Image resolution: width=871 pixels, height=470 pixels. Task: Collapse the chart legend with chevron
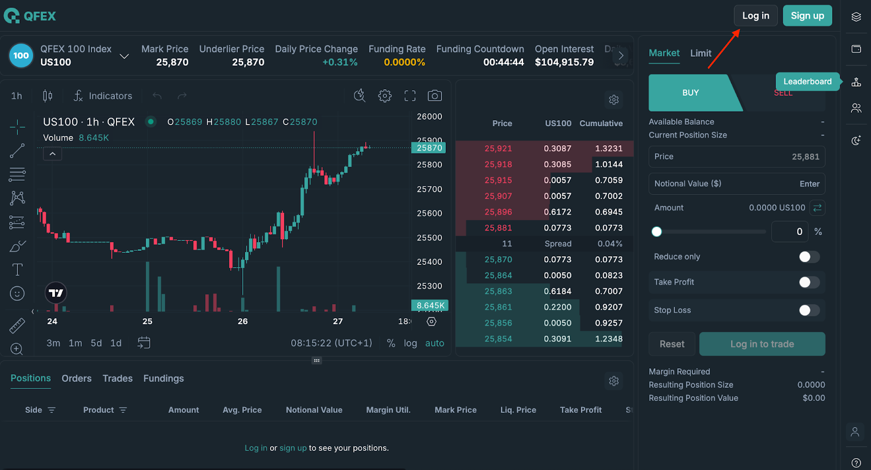click(x=52, y=154)
